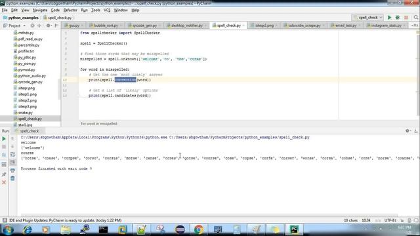Click scroll-from-source target icon in Project panel
The height and width of the screenshot is (236, 420).
[32, 26]
